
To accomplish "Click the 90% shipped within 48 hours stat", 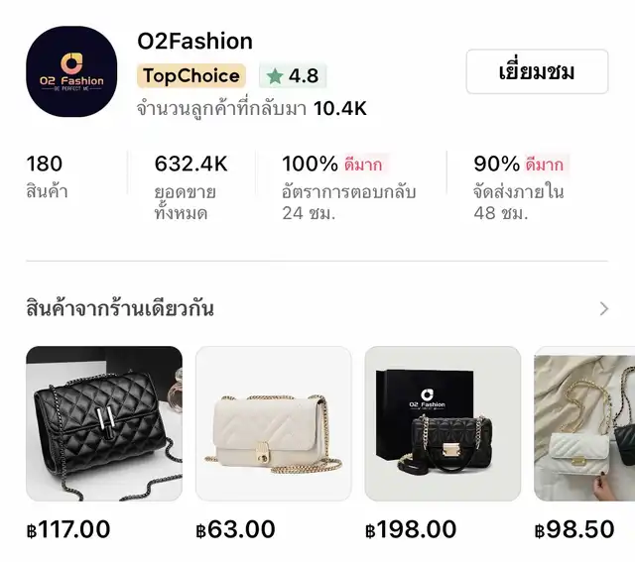I will 522,187.
